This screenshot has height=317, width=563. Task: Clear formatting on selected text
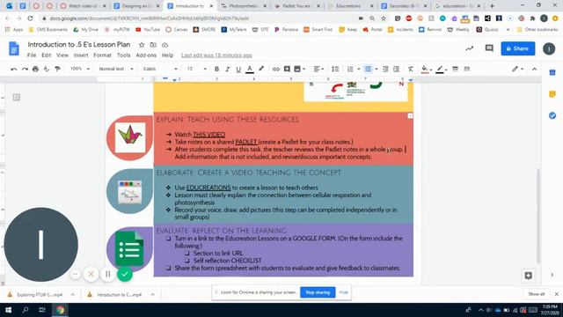pos(411,69)
